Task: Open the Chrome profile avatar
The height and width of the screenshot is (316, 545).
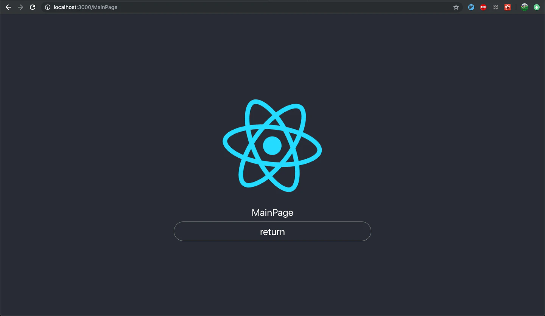Action: pyautogui.click(x=525, y=7)
